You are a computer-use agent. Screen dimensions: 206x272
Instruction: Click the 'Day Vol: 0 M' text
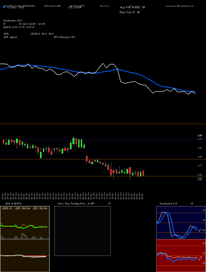point(129,12)
